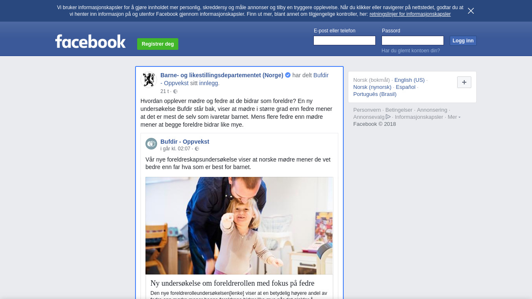Screen dimensions: 532x299
Task: Close the cookie notice banner
Action: [470, 11]
